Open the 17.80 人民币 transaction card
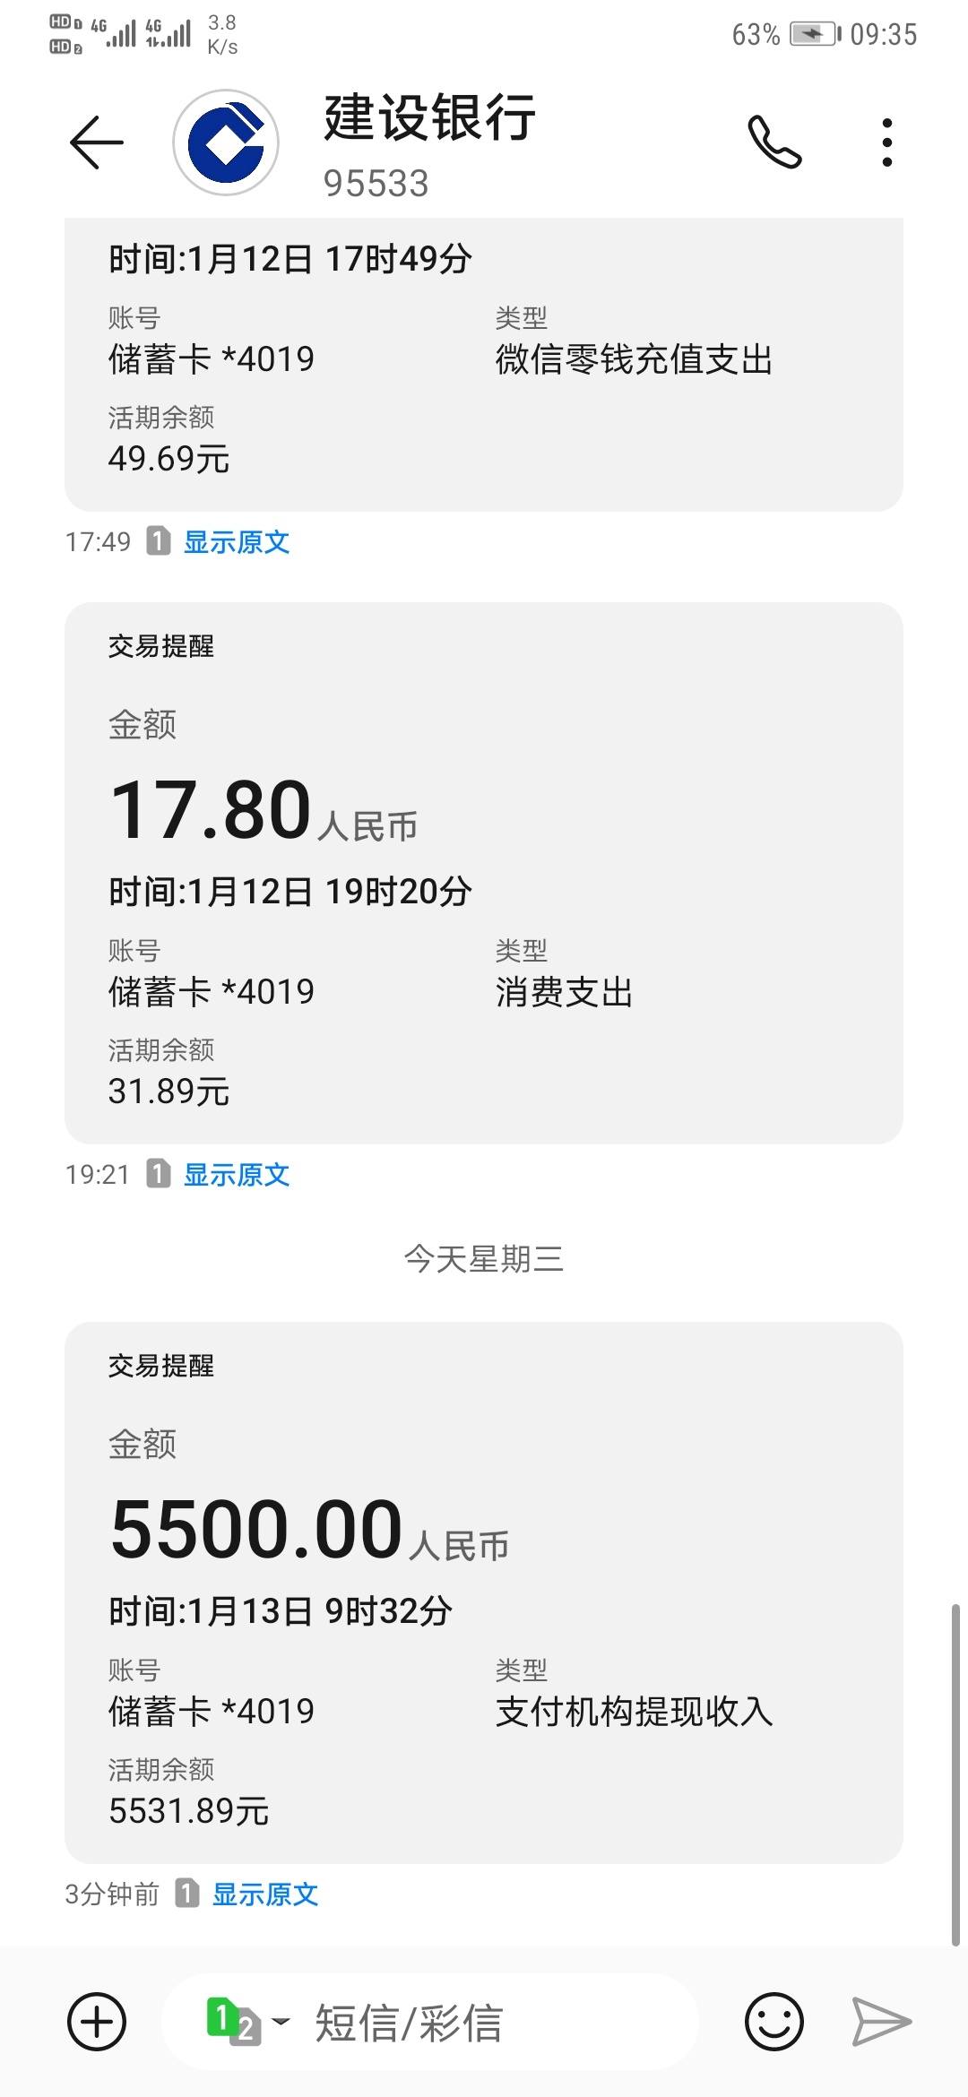 point(484,873)
